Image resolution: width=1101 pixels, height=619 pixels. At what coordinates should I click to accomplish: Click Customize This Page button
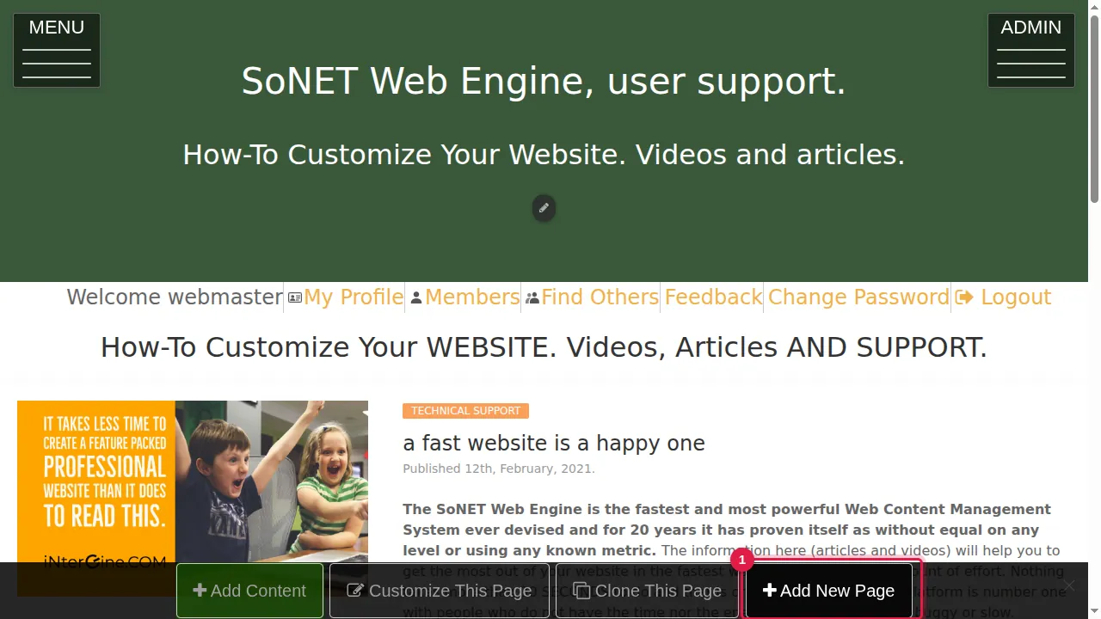tap(440, 591)
